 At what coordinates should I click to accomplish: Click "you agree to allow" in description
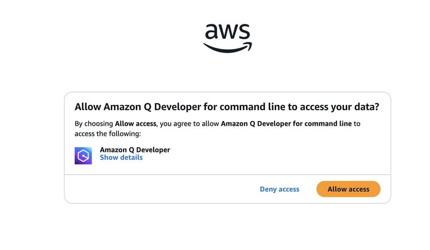pyautogui.click(x=190, y=124)
